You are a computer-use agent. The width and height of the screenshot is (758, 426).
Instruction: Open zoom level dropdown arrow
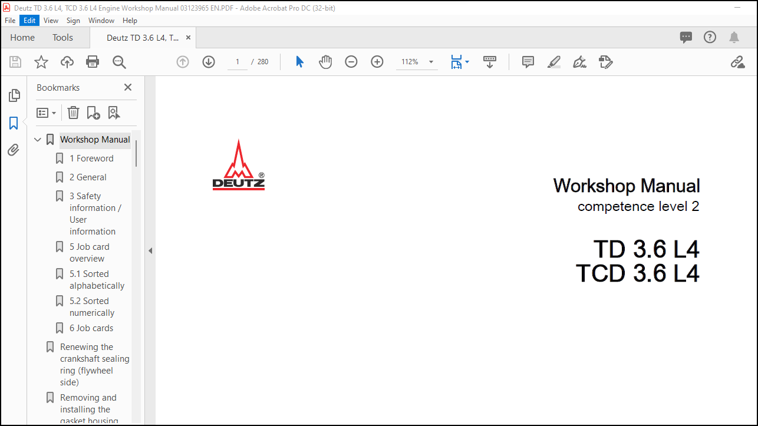431,62
